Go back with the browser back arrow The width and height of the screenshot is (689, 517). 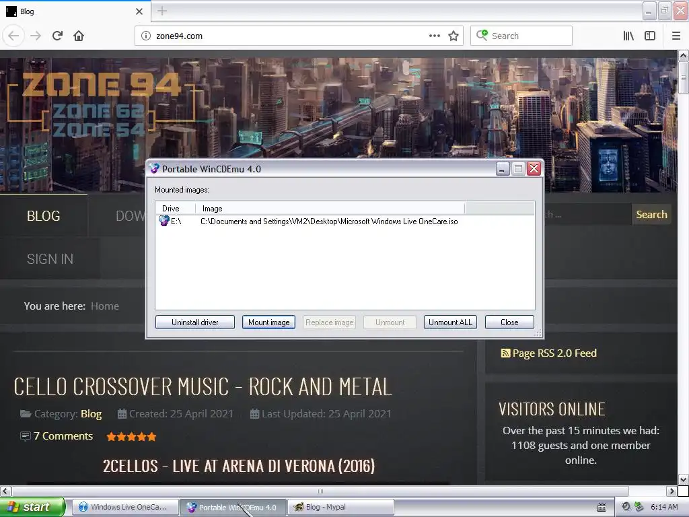pyautogui.click(x=13, y=36)
